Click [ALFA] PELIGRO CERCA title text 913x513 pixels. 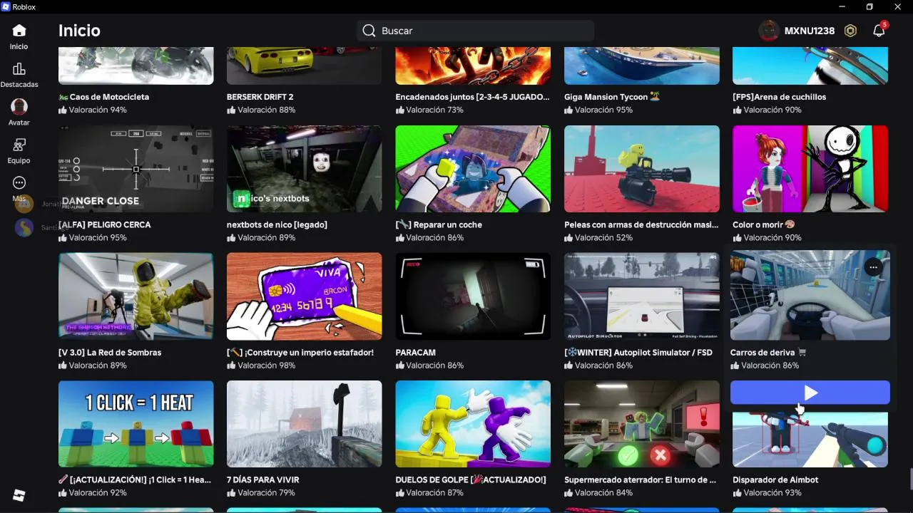point(104,224)
